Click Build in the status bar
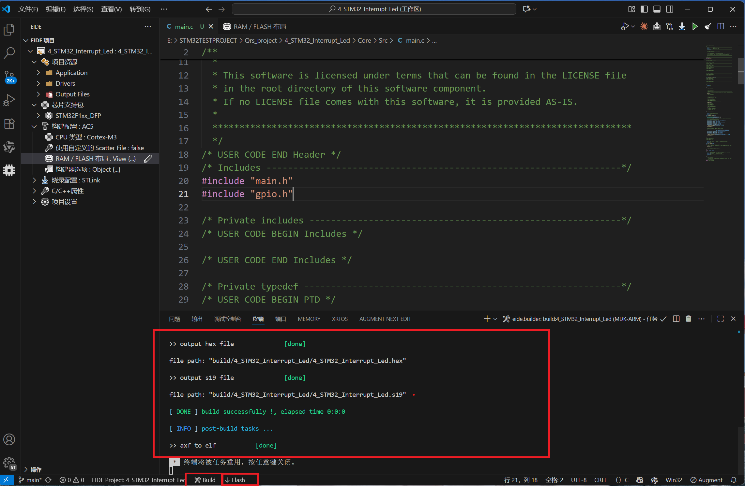Screen dimensions: 745x486 205,480
